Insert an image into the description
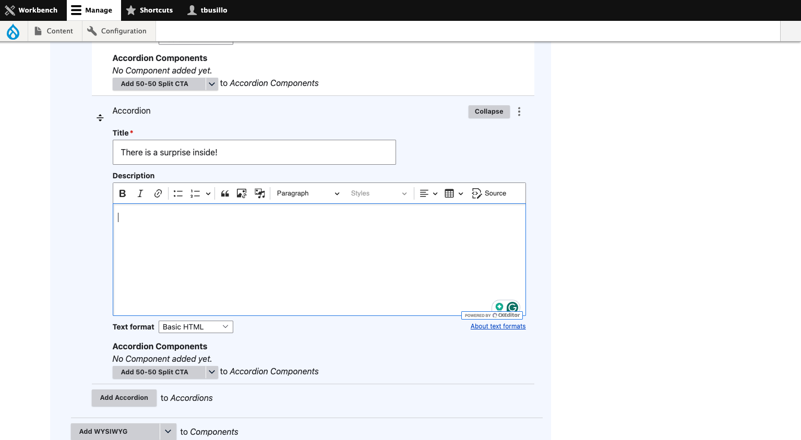 [x=242, y=193]
